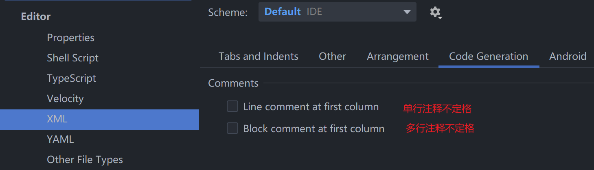
Task: Select TypeScript in the settings list
Action: click(x=71, y=78)
